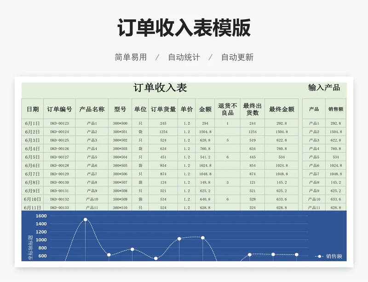Screen dimensions: 368x282
Task: Click final shipment cell 445
Action: click(x=253, y=157)
